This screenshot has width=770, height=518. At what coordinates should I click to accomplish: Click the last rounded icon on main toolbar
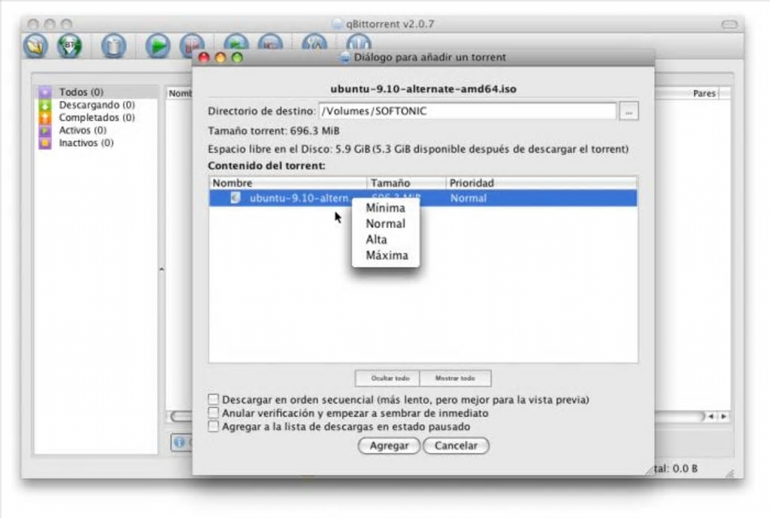359,42
